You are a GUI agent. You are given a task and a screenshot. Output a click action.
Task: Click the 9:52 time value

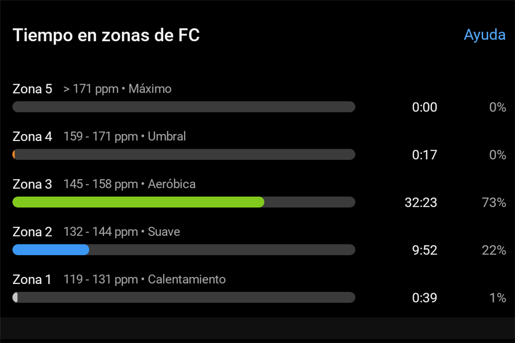tap(425, 250)
